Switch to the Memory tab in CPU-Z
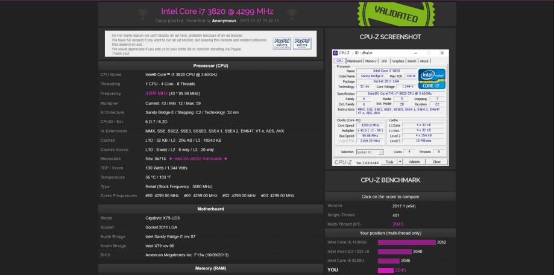 tap(371, 61)
